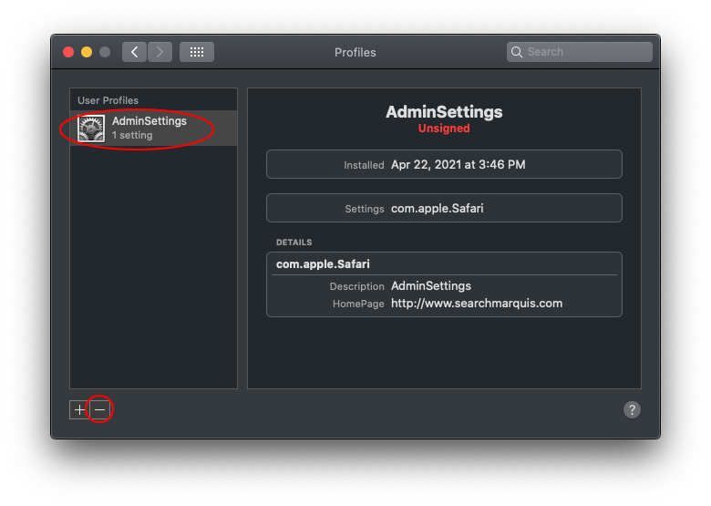Close the Profiles window with red button
This screenshot has height=506, width=711.
[x=68, y=52]
